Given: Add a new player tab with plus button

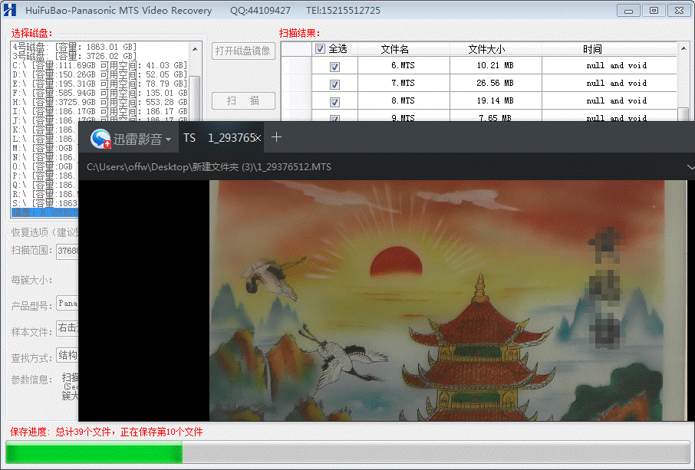Looking at the screenshot, I should 276,137.
